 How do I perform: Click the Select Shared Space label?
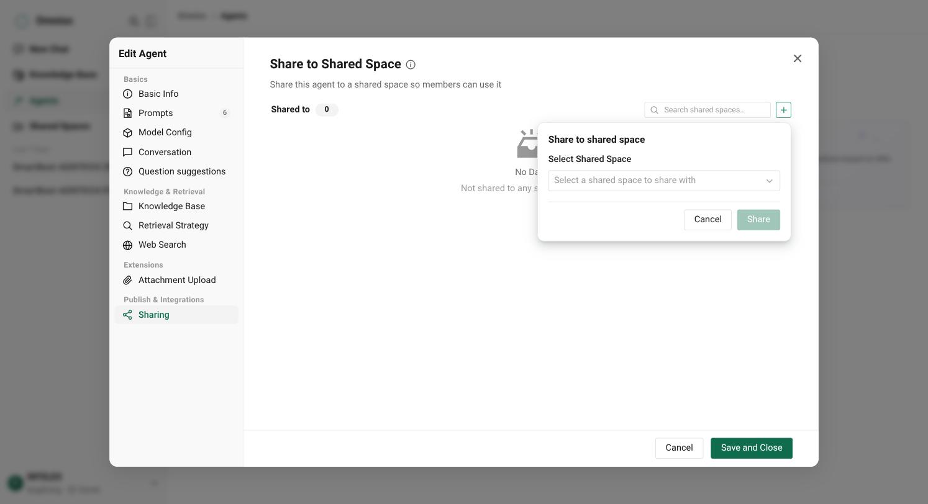[x=589, y=160]
